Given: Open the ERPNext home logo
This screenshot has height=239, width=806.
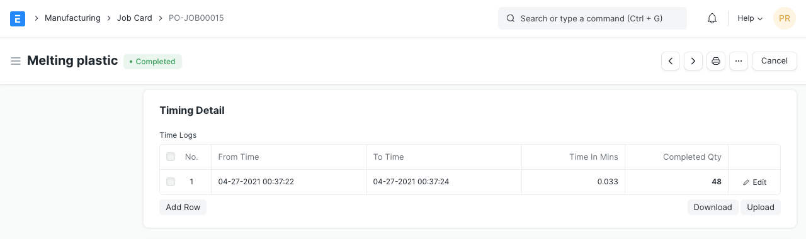Looking at the screenshot, I should pos(18,18).
